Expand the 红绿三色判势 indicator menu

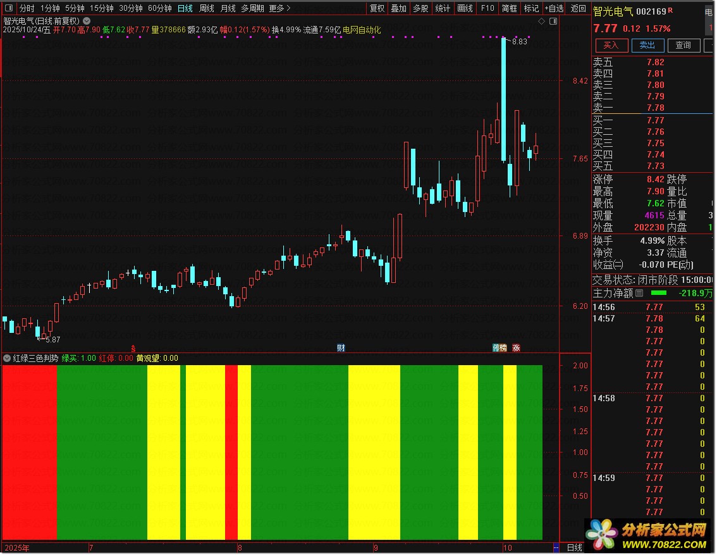tap(7, 358)
